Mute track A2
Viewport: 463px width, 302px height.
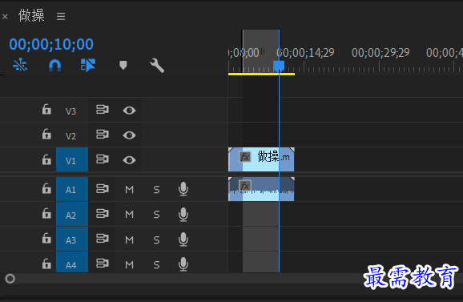pyautogui.click(x=129, y=215)
